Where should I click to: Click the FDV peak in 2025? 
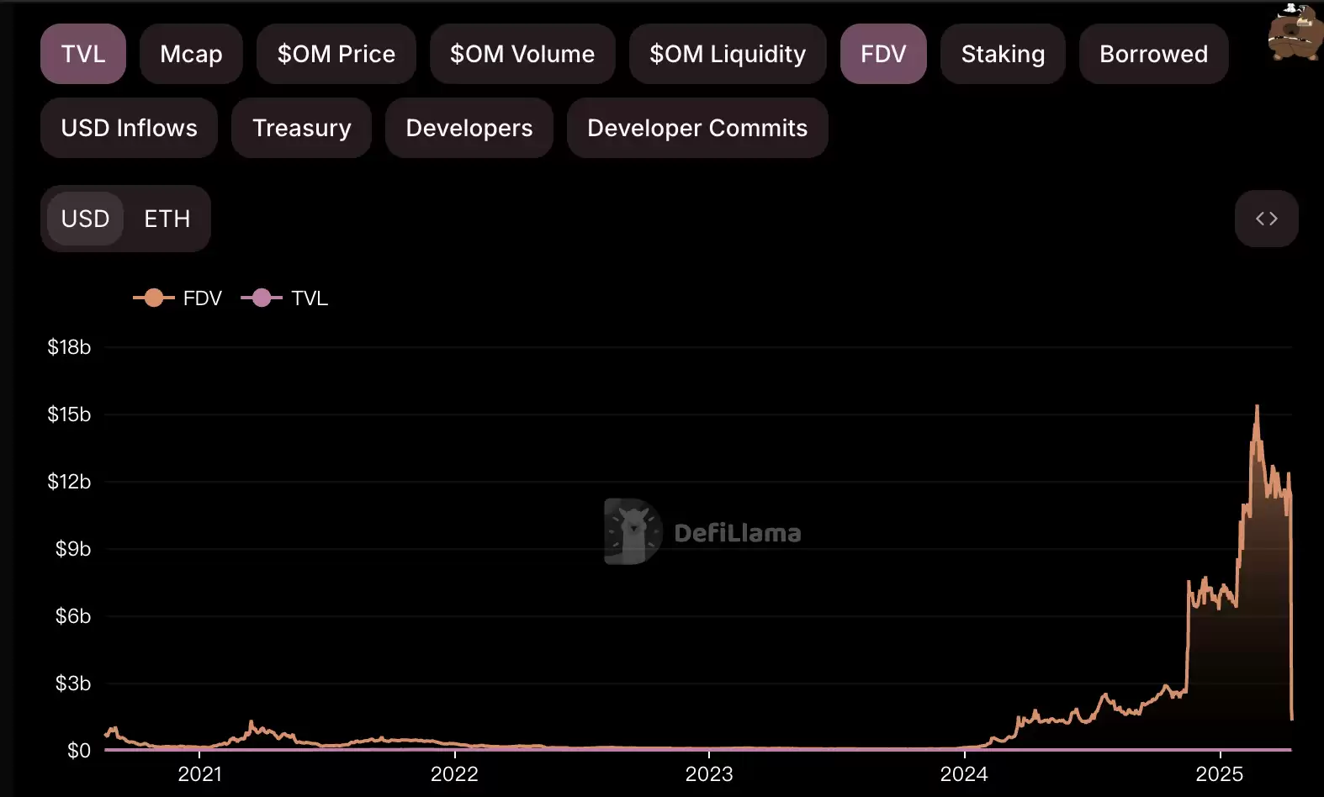click(1257, 406)
